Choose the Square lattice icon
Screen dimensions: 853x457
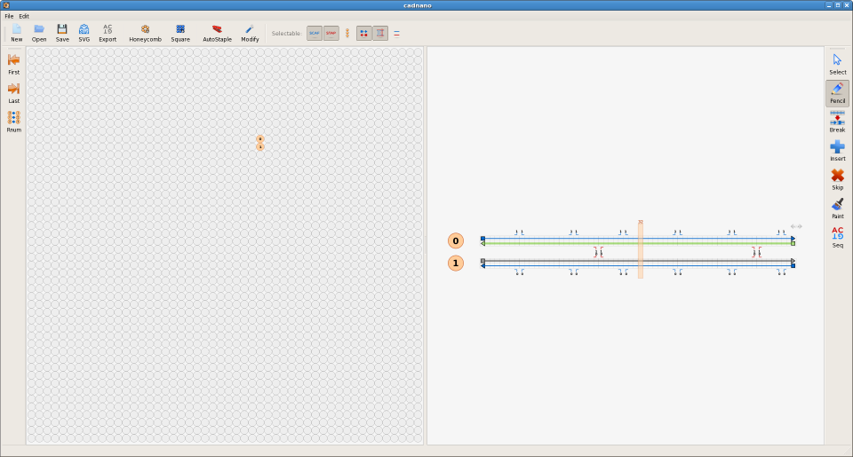(180, 33)
